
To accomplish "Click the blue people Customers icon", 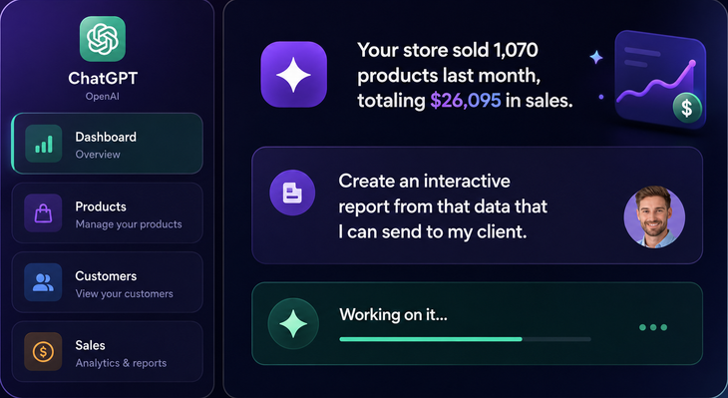I will pos(43,282).
